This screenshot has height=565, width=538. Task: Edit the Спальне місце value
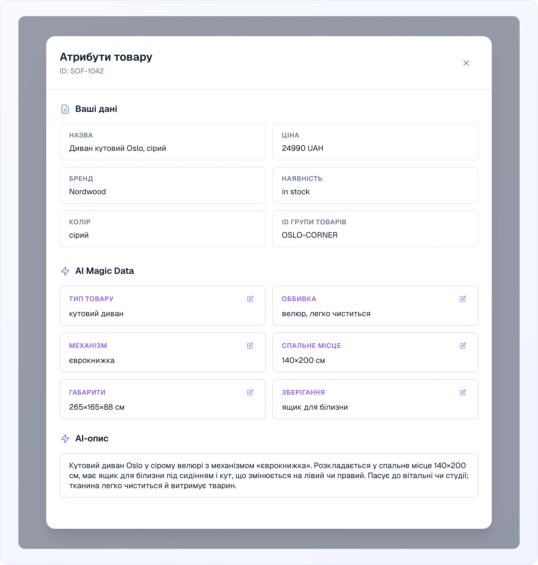click(x=463, y=346)
